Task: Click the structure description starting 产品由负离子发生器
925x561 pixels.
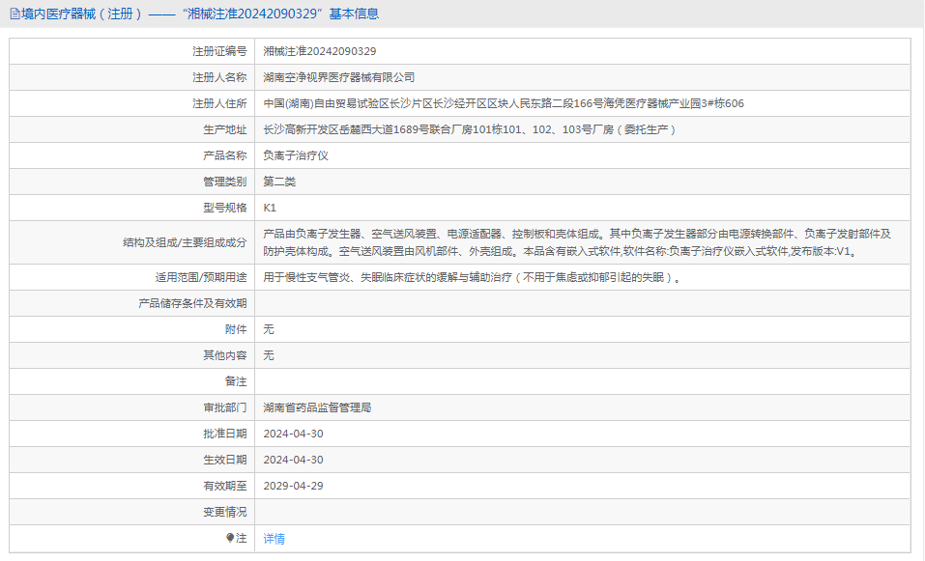Action: point(577,242)
